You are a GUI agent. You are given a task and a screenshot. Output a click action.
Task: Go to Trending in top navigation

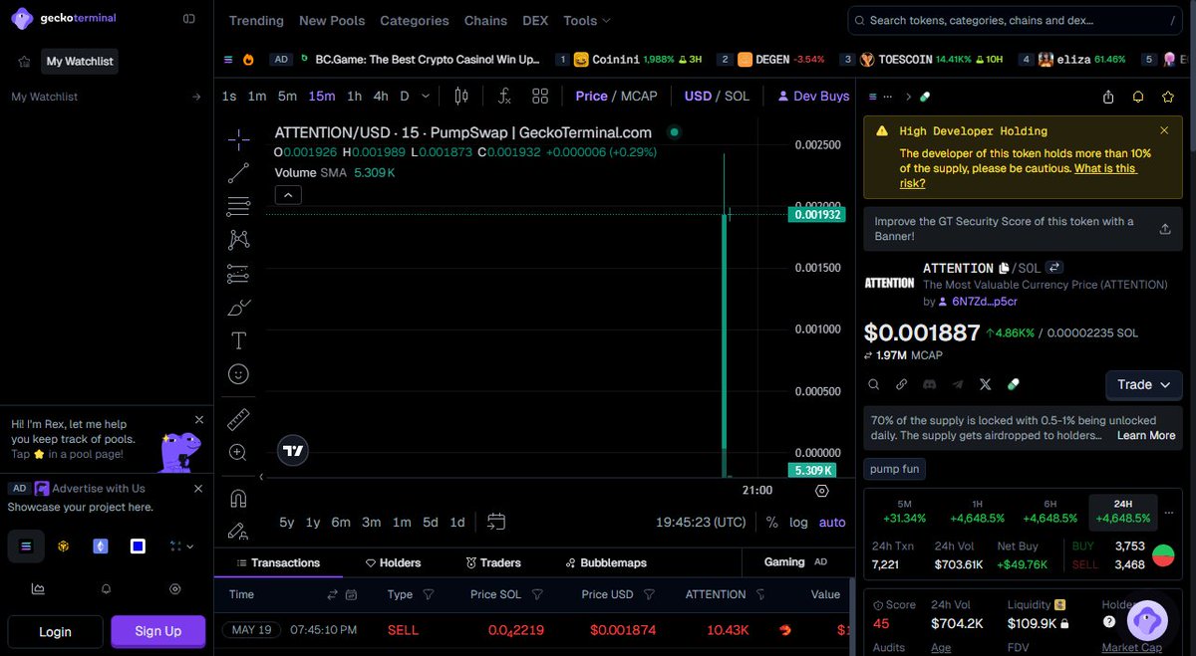click(x=256, y=20)
